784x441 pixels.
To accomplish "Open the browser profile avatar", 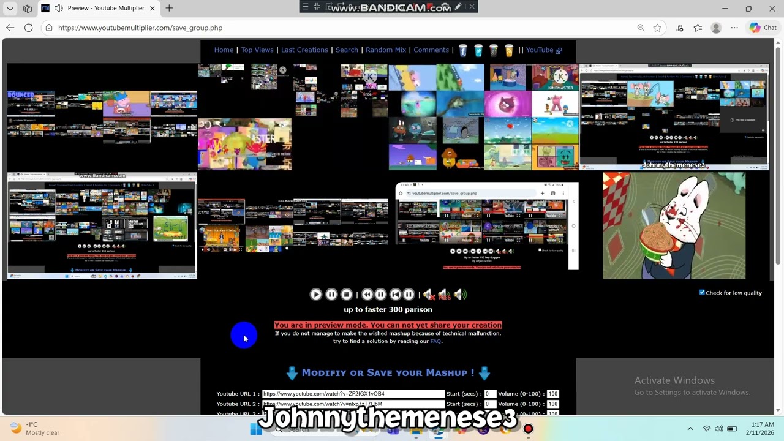I will coord(716,28).
